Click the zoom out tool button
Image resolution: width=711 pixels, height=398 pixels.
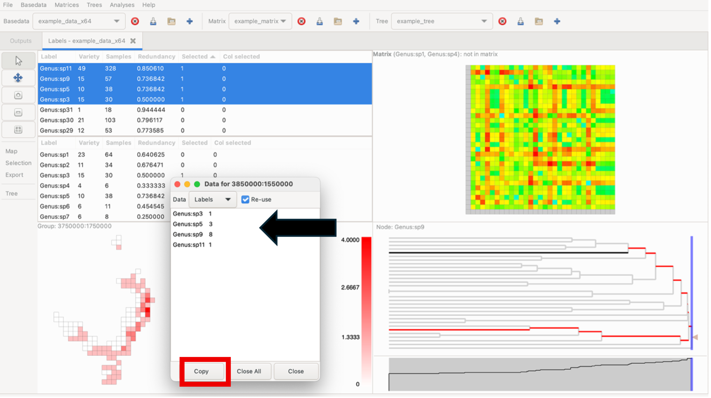click(18, 113)
